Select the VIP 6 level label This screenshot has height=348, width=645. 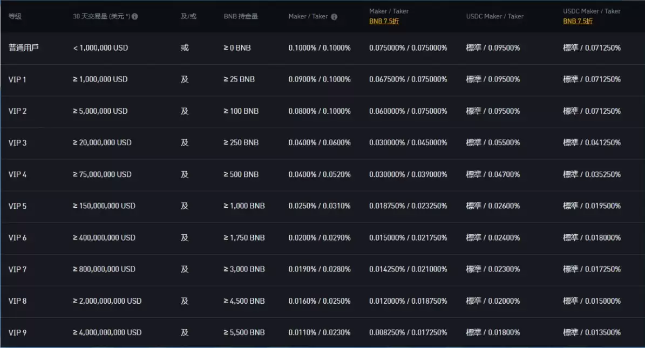tap(17, 237)
